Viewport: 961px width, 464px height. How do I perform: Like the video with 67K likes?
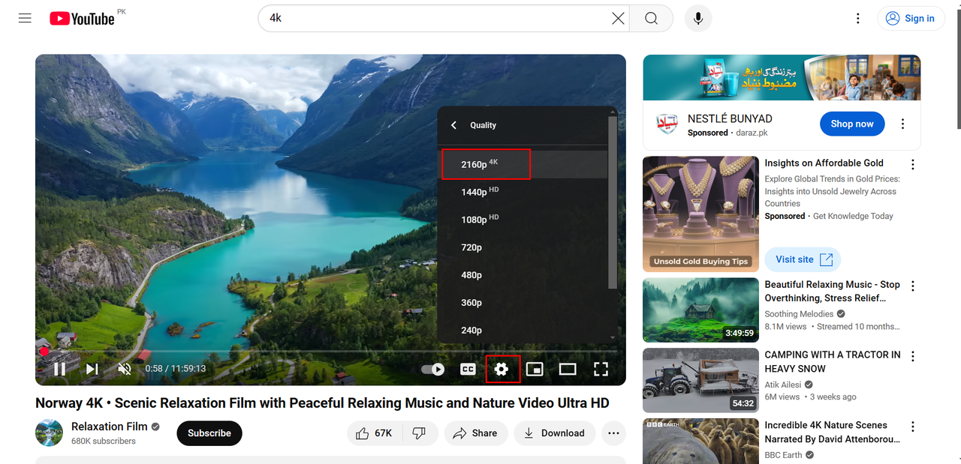375,433
